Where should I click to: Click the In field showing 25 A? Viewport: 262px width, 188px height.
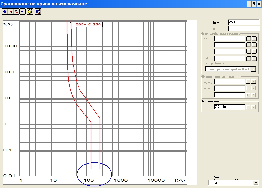[x=244, y=22]
